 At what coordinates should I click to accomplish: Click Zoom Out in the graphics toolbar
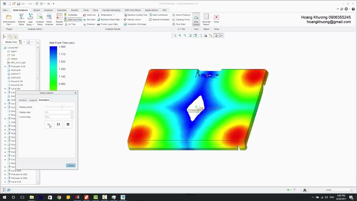[x=185, y=35]
